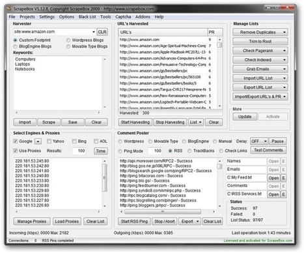Viewport: 304px width, 253px height.
Task: Enable the Bing engine checkbox
Action: (x=74, y=141)
